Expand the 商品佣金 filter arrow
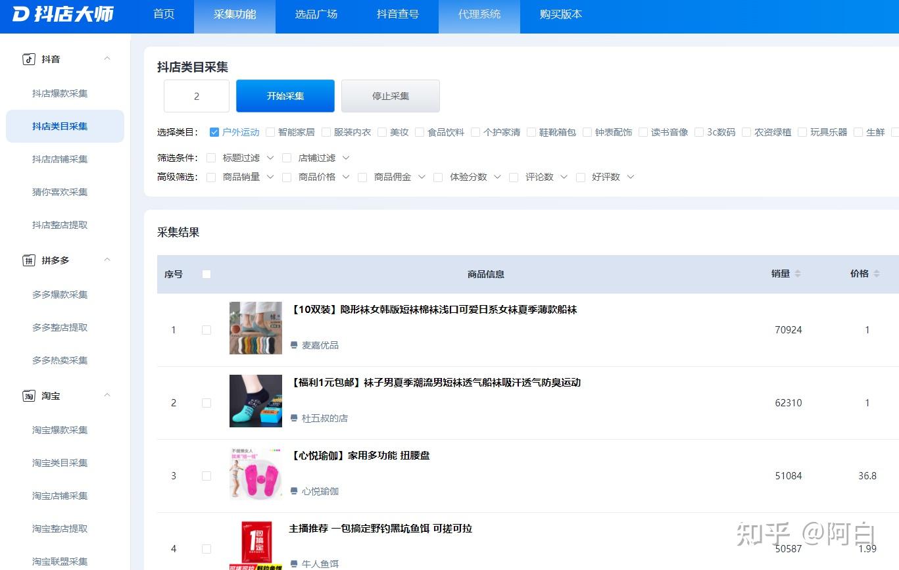Image resolution: width=899 pixels, height=570 pixels. 422,177
